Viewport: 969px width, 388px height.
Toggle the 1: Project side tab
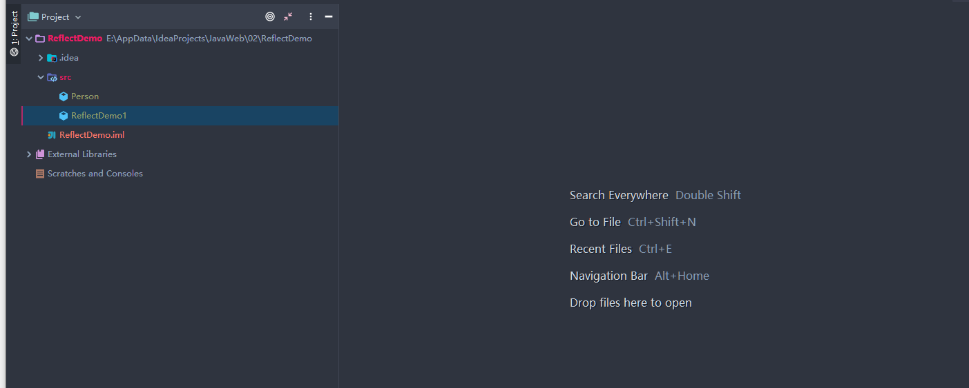[x=14, y=33]
